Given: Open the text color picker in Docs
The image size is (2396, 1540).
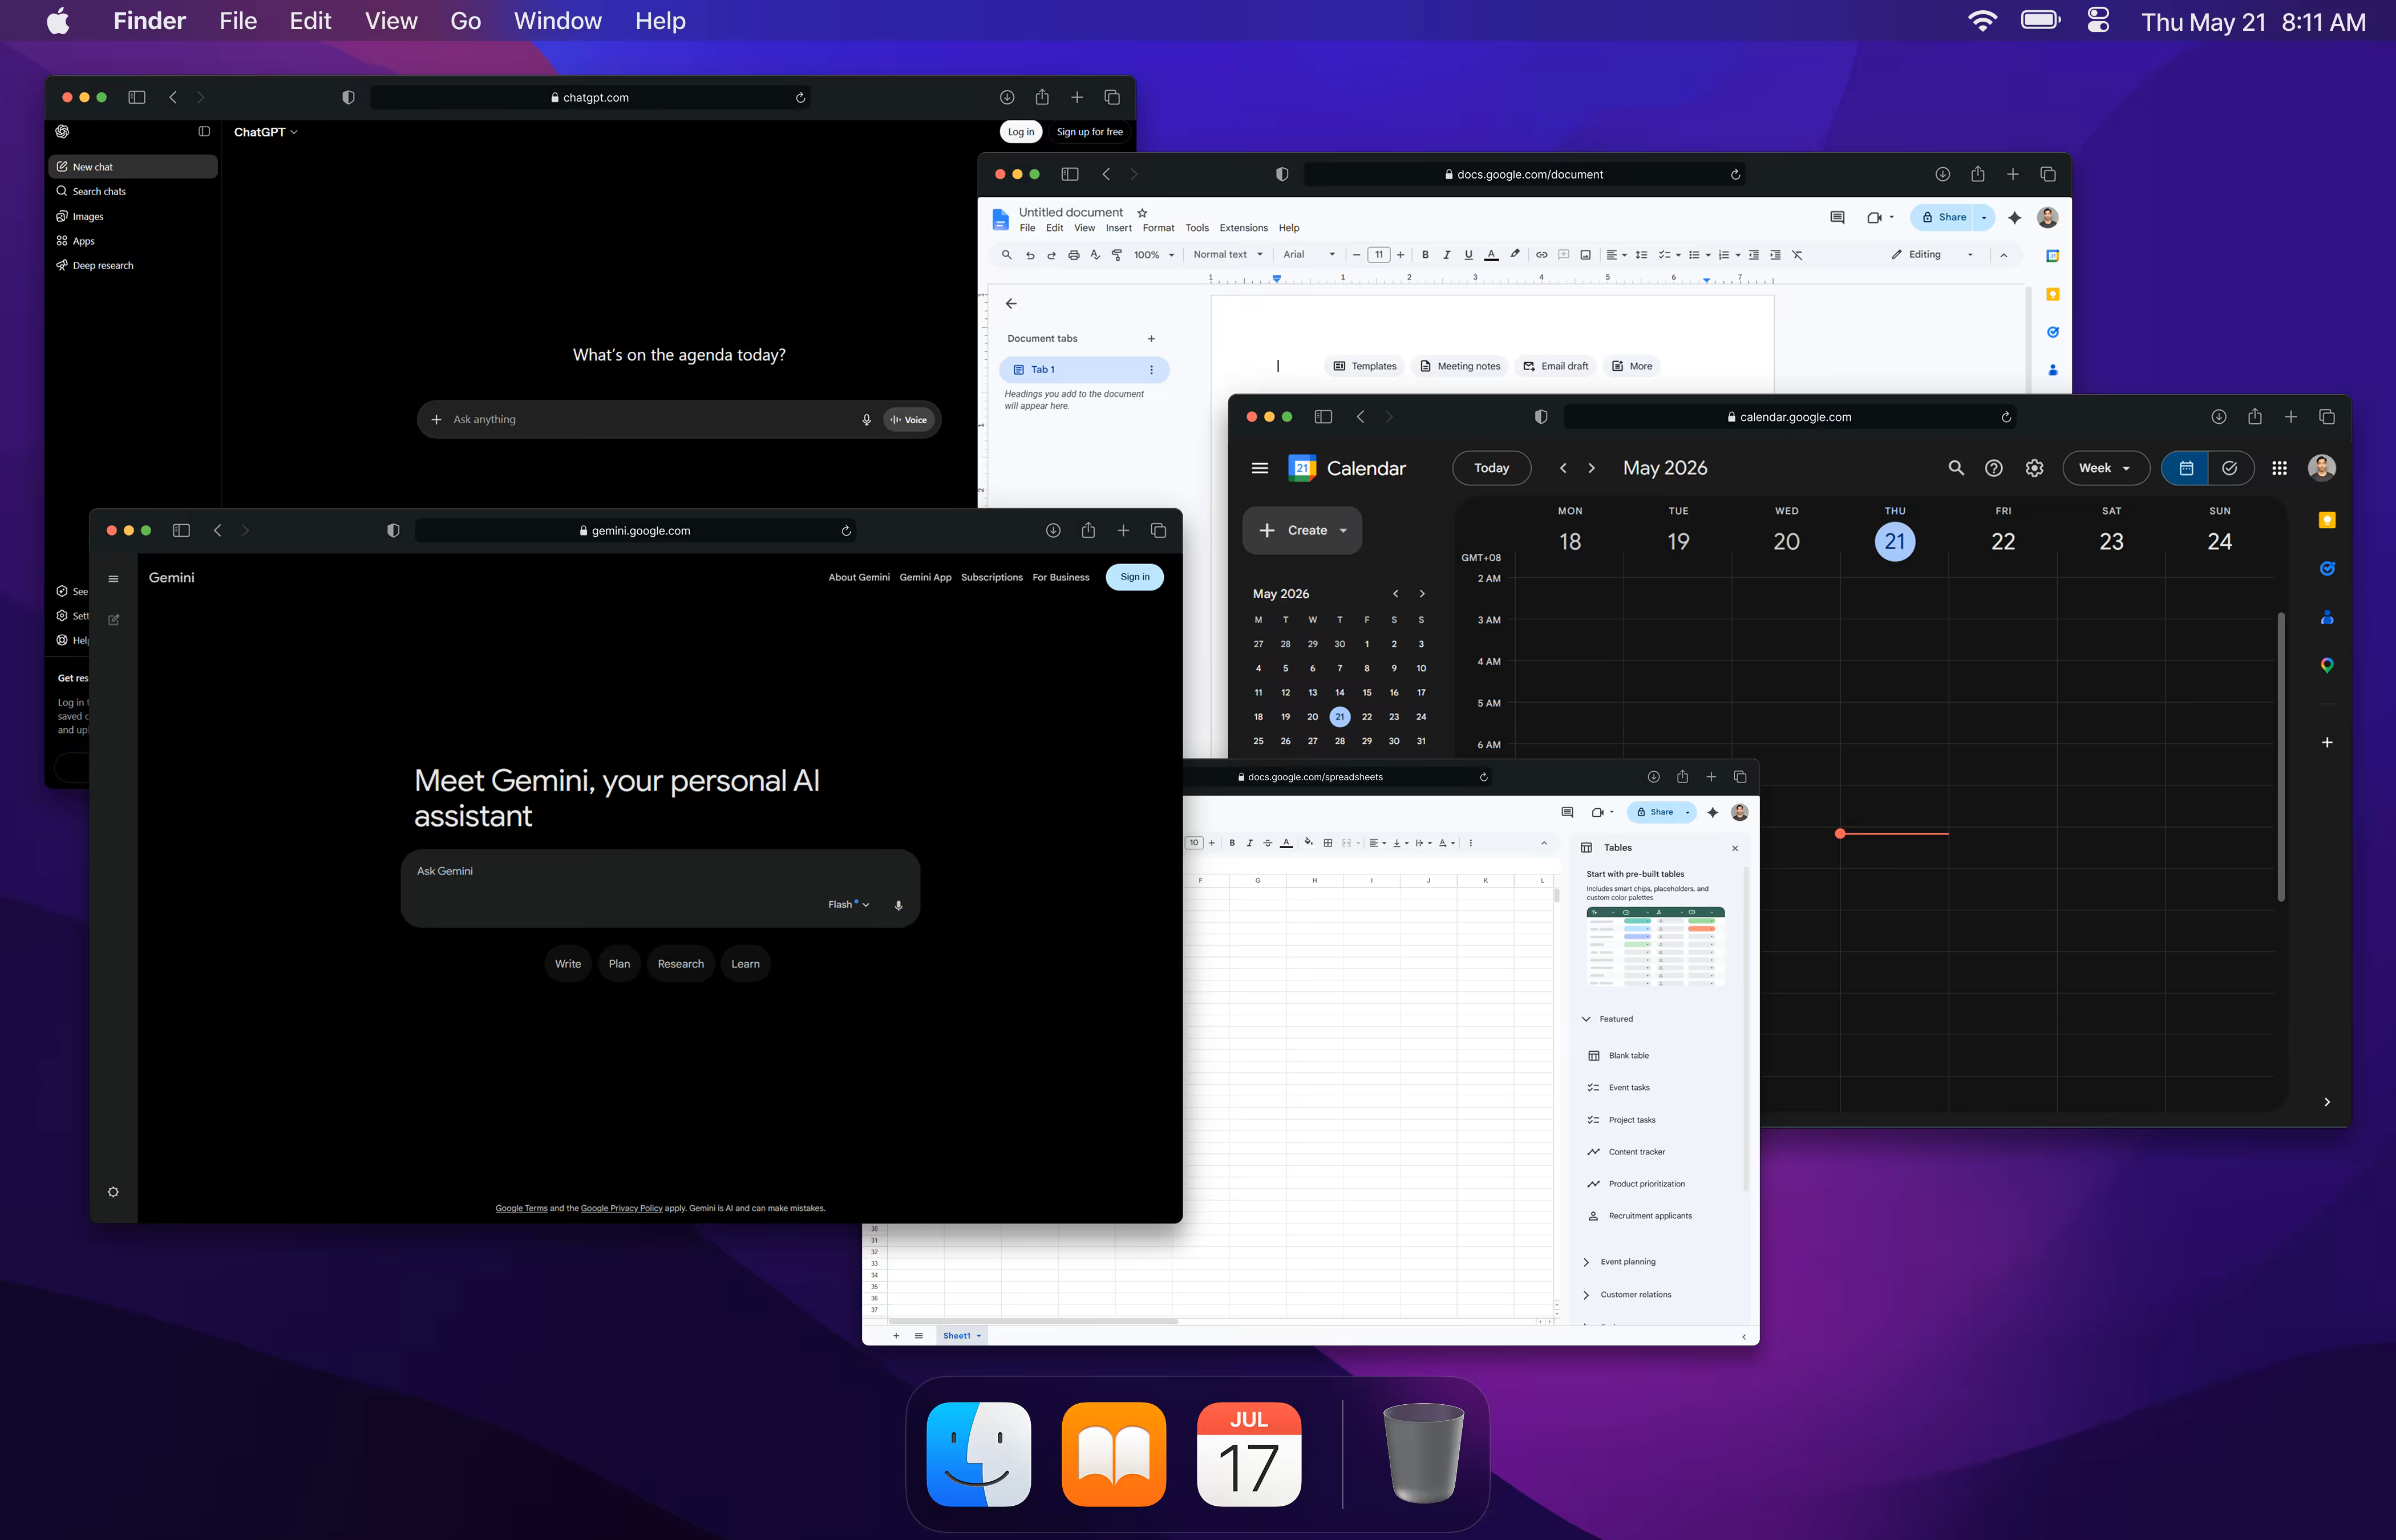Looking at the screenshot, I should point(1491,255).
